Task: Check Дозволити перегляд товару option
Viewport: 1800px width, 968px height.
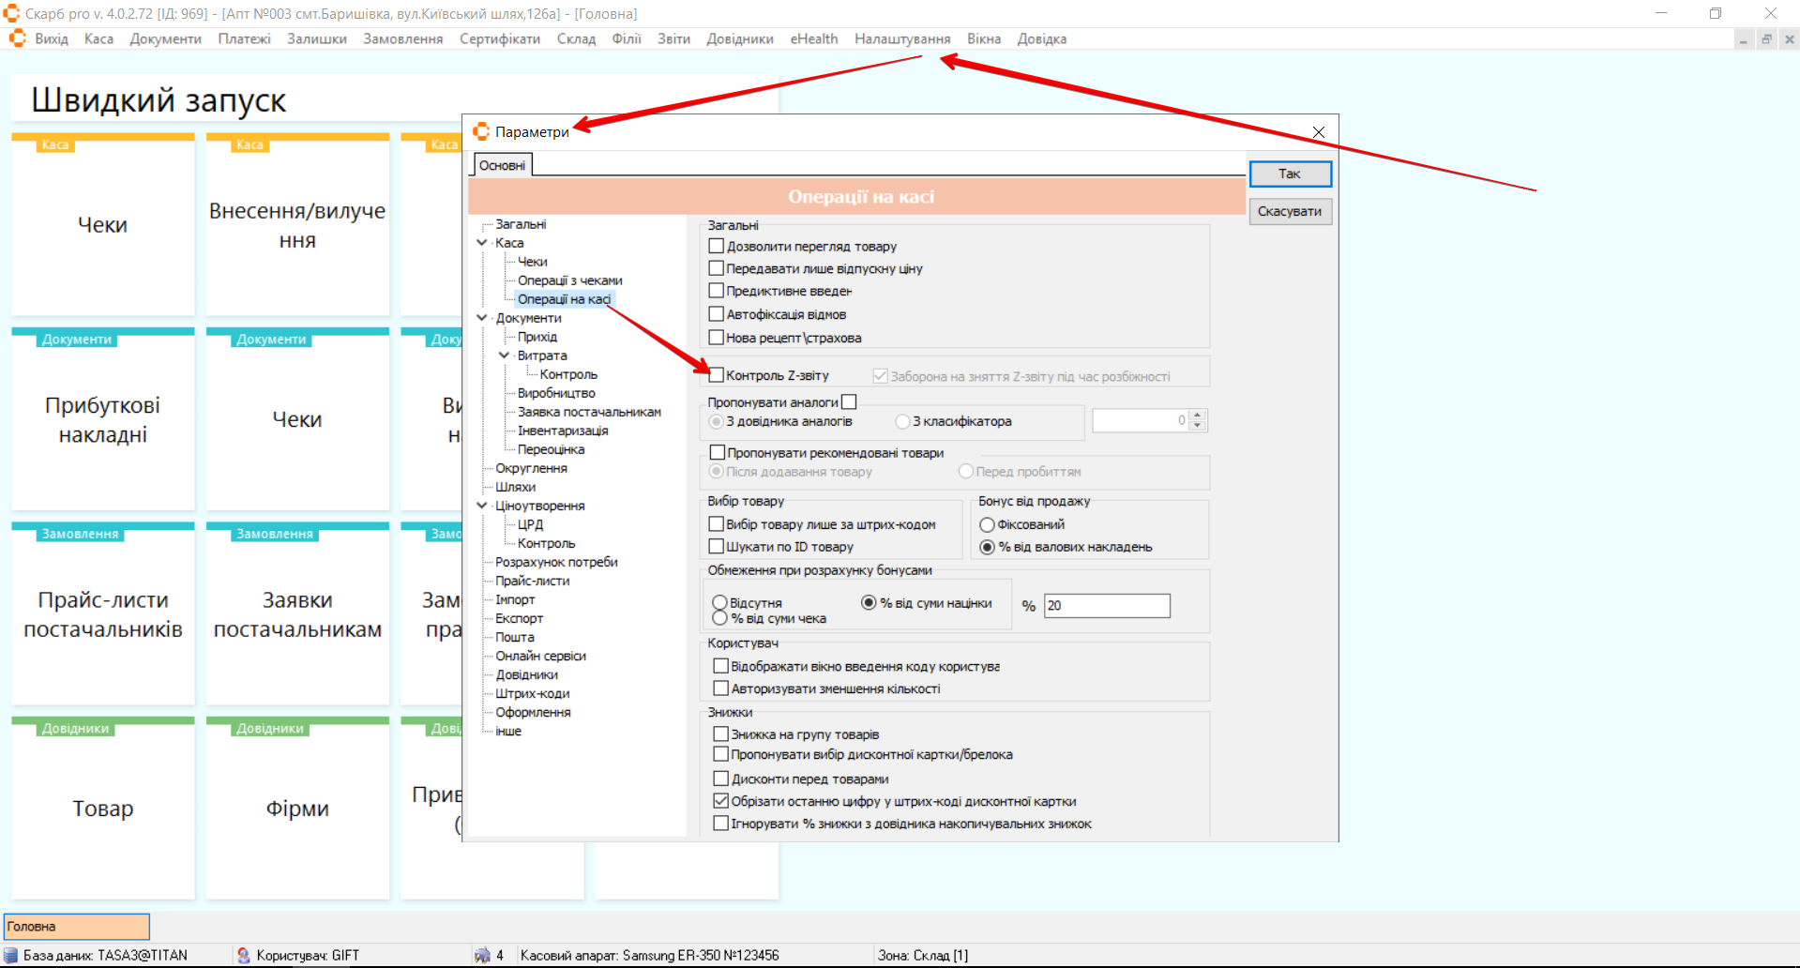Action: click(x=717, y=246)
